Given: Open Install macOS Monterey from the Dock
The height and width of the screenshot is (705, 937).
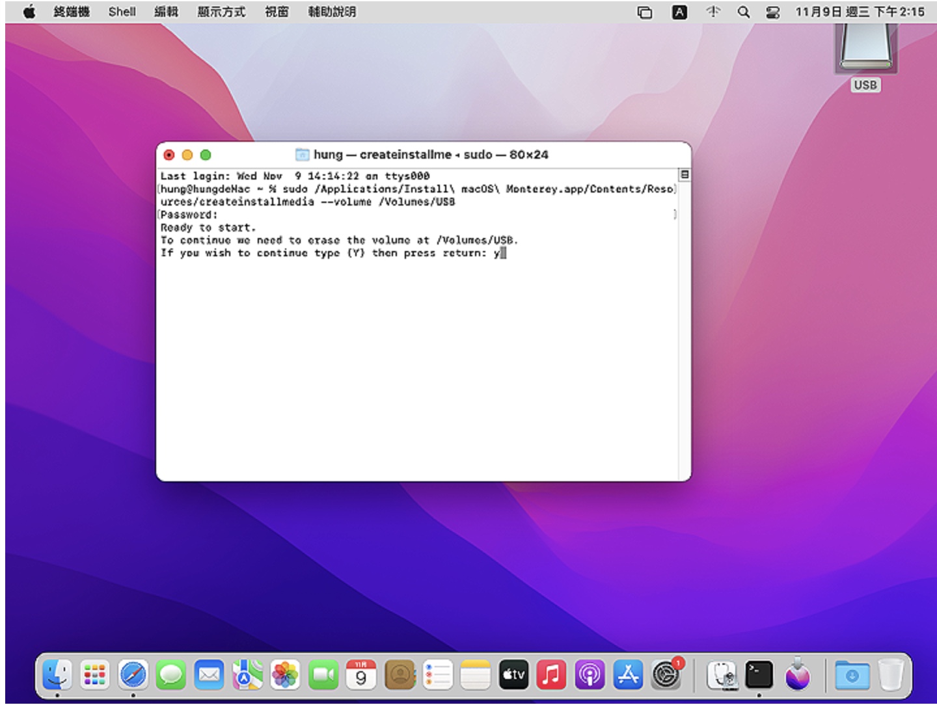Looking at the screenshot, I should click(x=798, y=674).
